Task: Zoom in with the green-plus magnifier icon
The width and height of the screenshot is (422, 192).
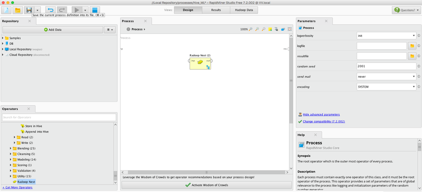Action: pos(257,29)
